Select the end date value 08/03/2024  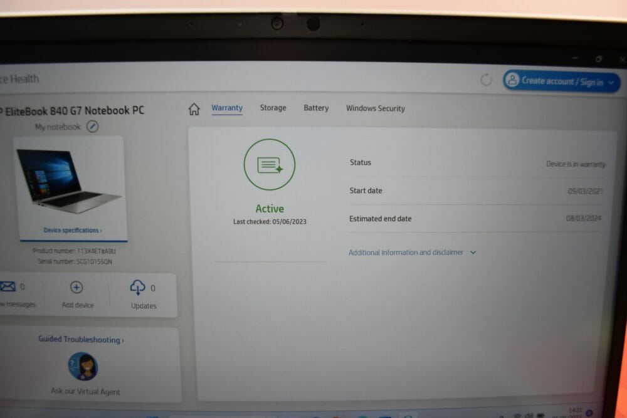(x=583, y=218)
